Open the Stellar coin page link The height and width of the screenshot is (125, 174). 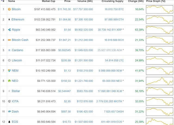coord(16,91)
